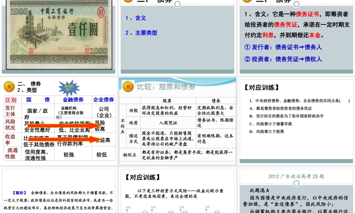Click the 偿还方式 row label
The height and width of the screenshot is (213, 355).
tap(133, 138)
